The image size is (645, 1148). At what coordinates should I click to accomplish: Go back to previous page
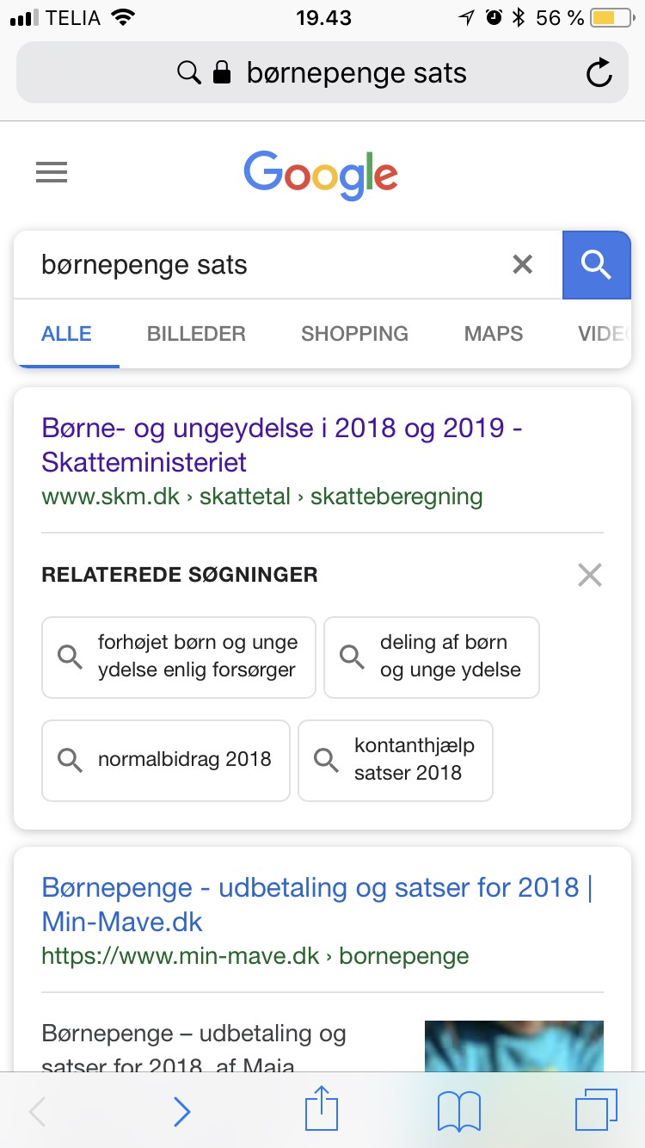37,1112
